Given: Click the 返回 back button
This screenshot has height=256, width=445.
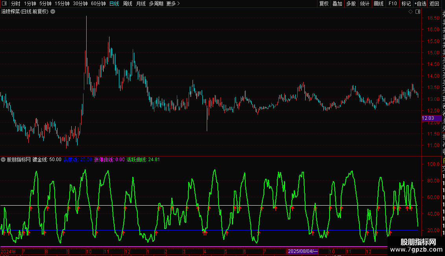Looking at the screenshot, I should [x=434, y=4].
